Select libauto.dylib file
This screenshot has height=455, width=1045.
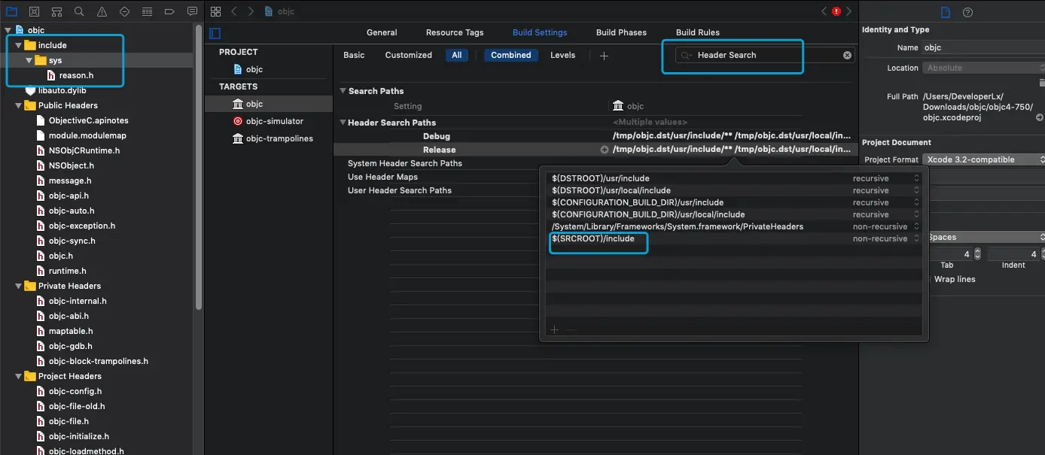(61, 90)
